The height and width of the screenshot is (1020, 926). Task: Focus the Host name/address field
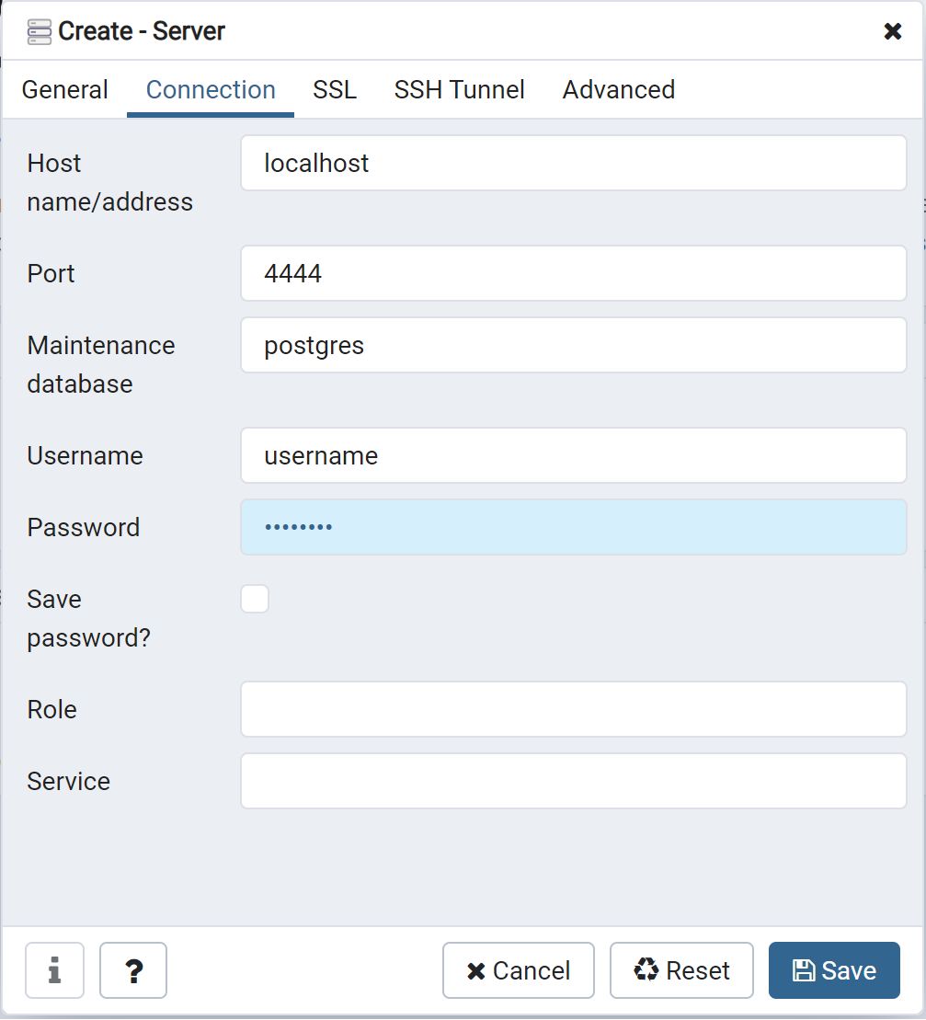click(x=574, y=163)
